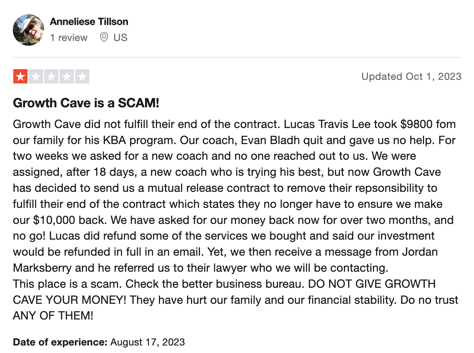Select the '1 review' count text
The image size is (474, 353).
(69, 37)
